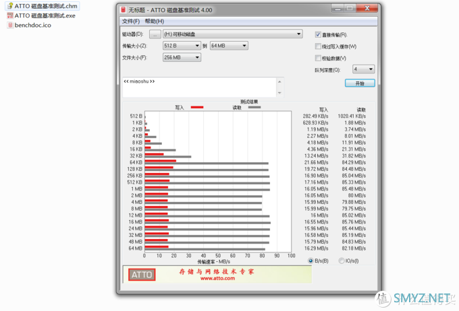Uncheck the 直接传输(R) checkbox
The width and height of the screenshot is (459, 311).
coord(318,35)
